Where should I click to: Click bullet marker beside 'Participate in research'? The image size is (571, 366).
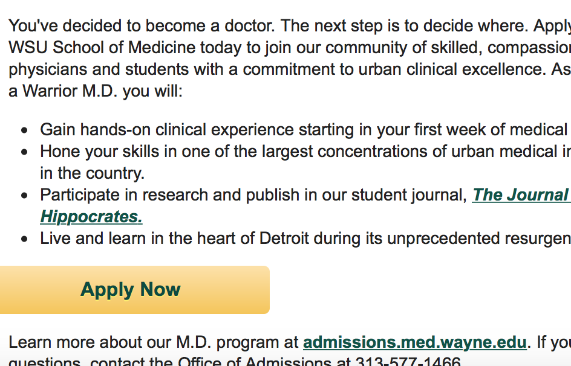24,196
